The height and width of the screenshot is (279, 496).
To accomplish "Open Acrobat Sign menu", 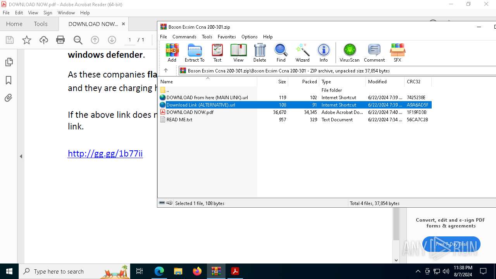I will tap(48, 12).
